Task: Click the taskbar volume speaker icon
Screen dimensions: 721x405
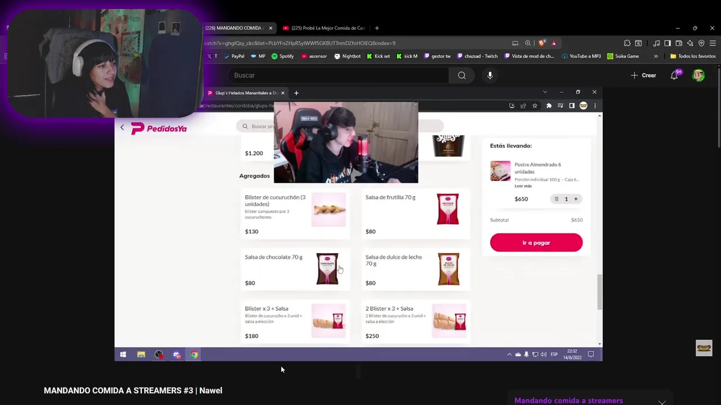Action: (544, 354)
